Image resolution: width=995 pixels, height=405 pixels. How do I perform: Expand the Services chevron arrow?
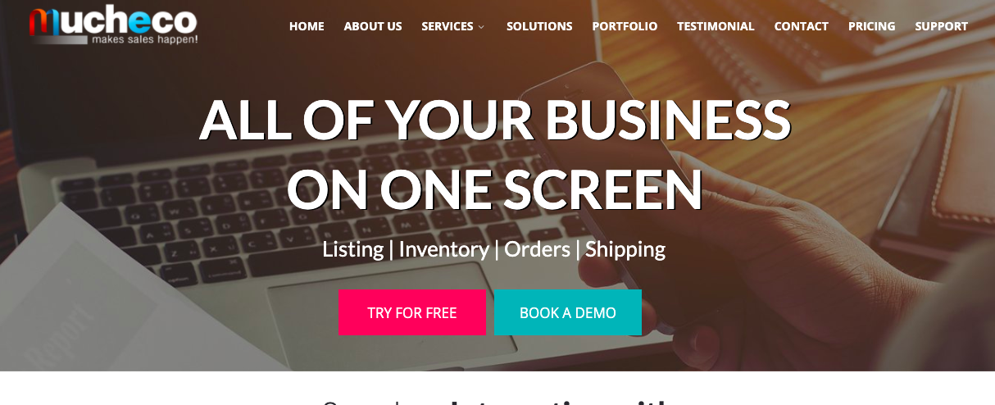click(481, 27)
